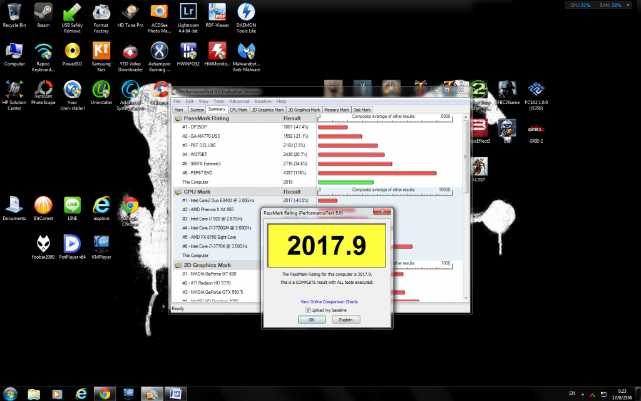Launch Ashampoo Burning Studio shortcut
The image size is (641, 401).
click(159, 57)
